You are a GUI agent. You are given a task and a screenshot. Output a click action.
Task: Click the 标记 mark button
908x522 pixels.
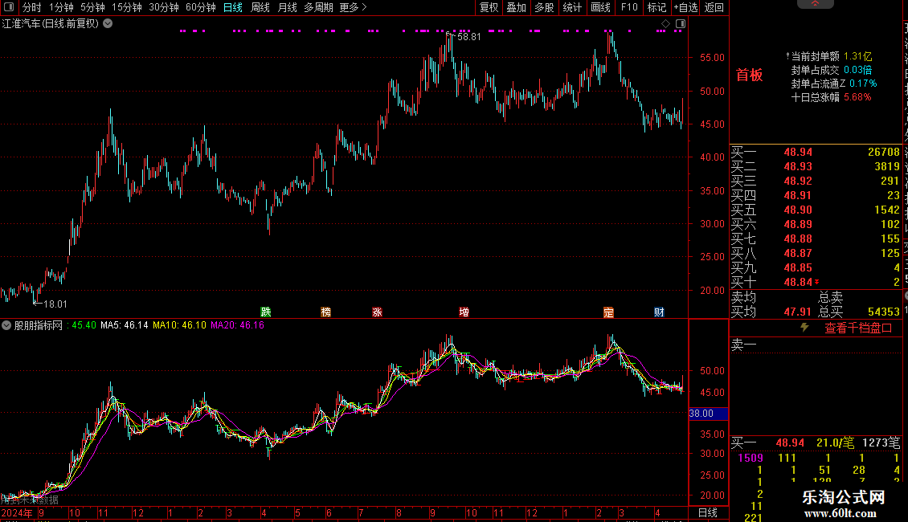click(656, 7)
